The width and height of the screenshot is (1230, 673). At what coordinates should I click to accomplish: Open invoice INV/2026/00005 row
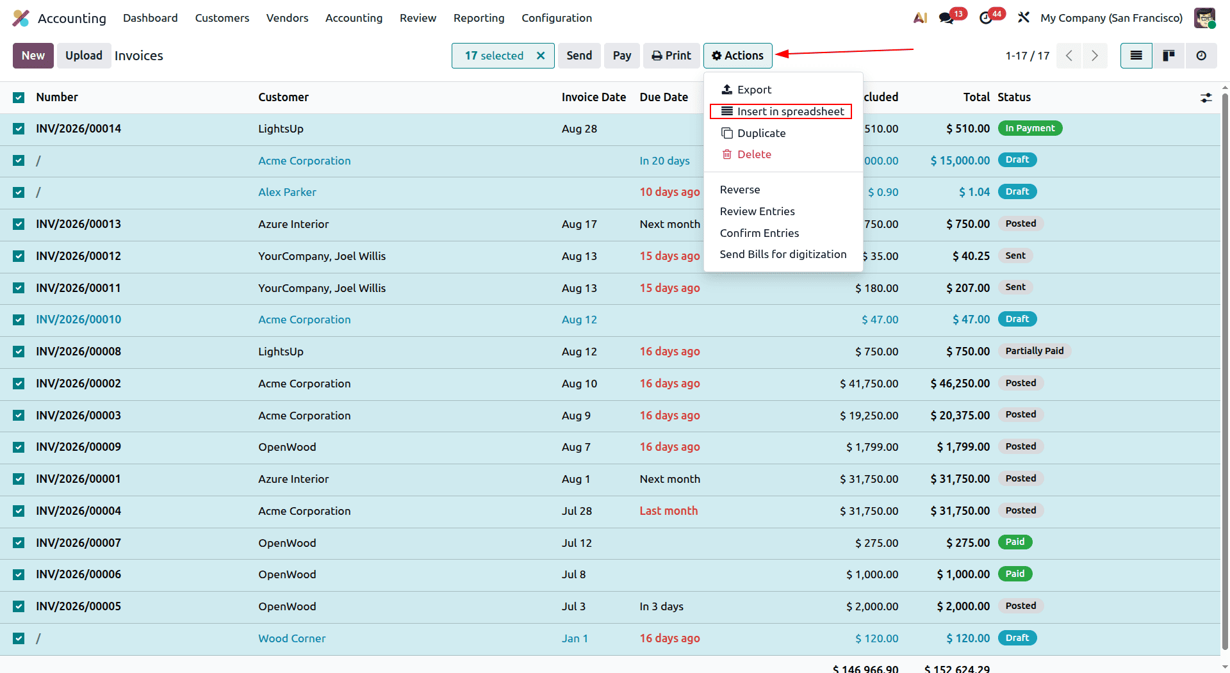pos(610,606)
